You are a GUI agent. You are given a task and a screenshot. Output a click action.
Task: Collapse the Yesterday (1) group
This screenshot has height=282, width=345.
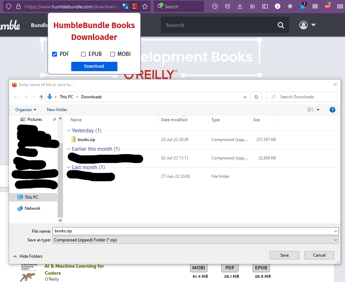click(x=69, y=131)
